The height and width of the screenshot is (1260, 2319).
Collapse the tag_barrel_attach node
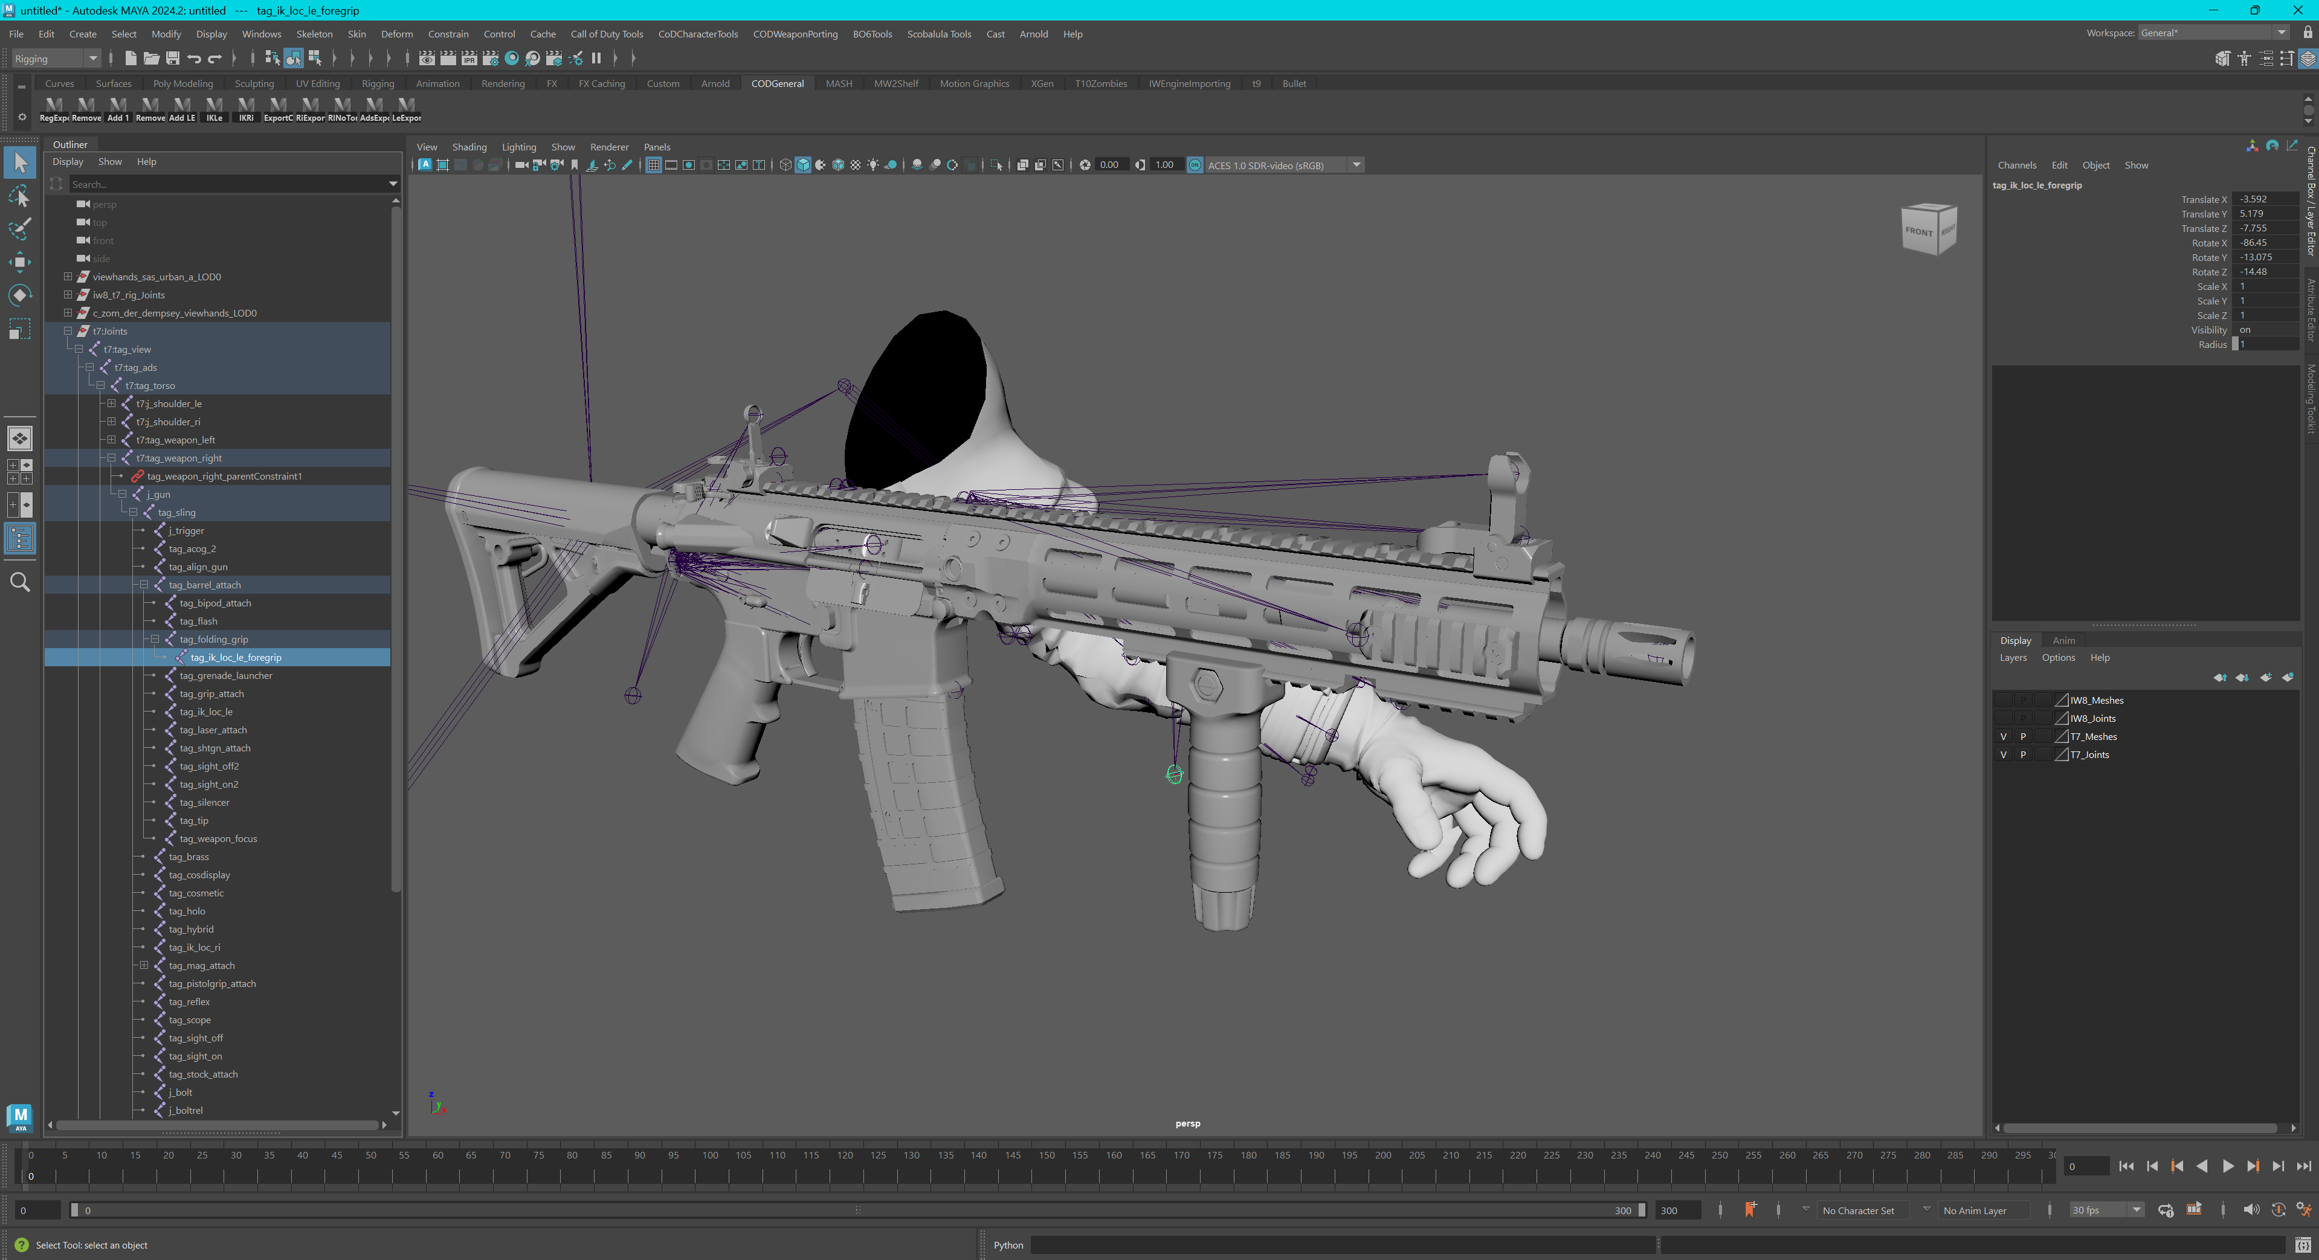pos(144,584)
